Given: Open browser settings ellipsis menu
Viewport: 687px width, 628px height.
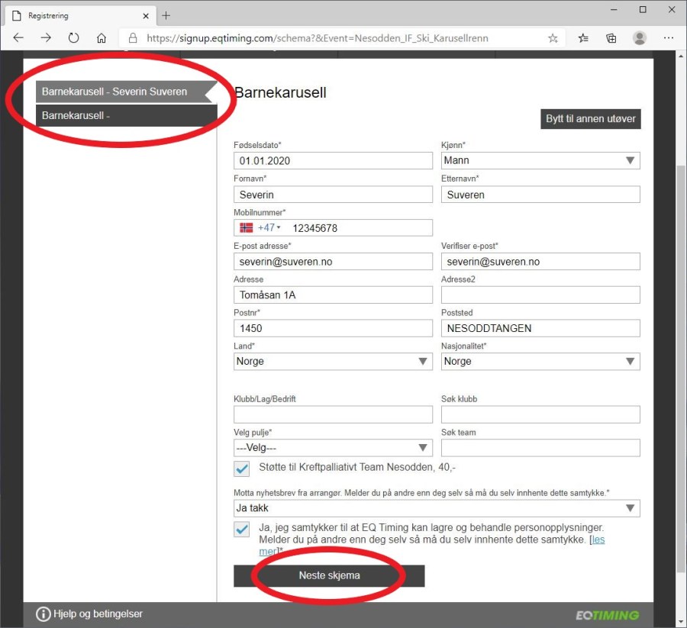Looking at the screenshot, I should point(669,37).
